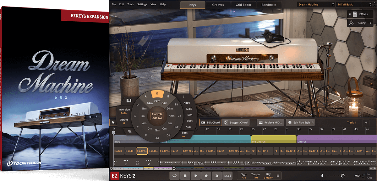Select the C#m chord on the wheel

[157, 101]
